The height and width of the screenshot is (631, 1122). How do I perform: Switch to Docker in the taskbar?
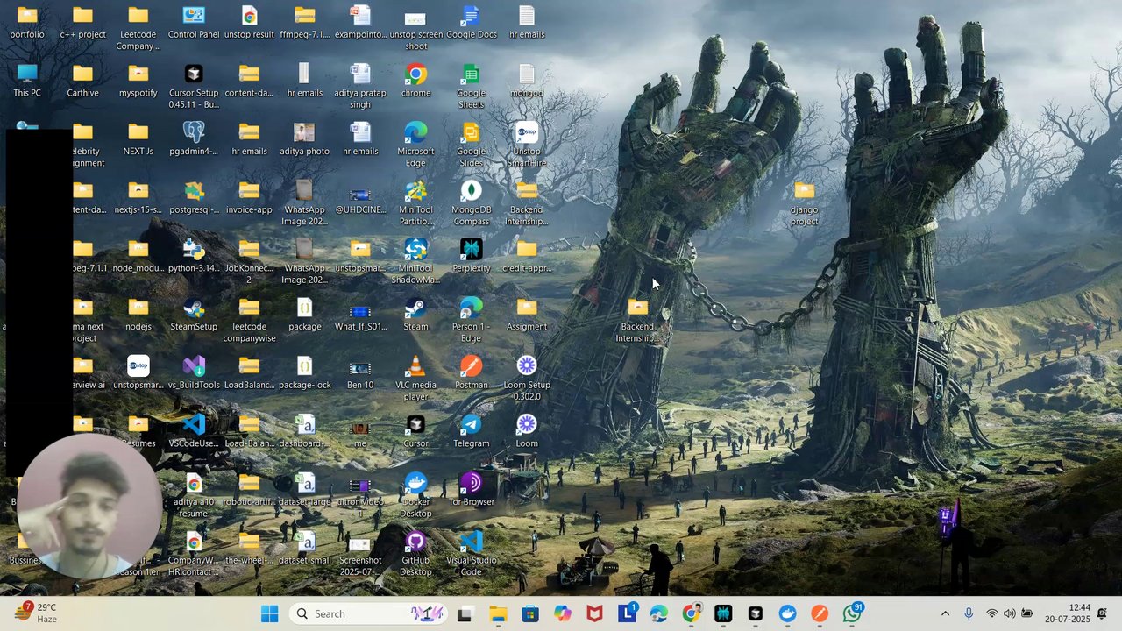787,613
